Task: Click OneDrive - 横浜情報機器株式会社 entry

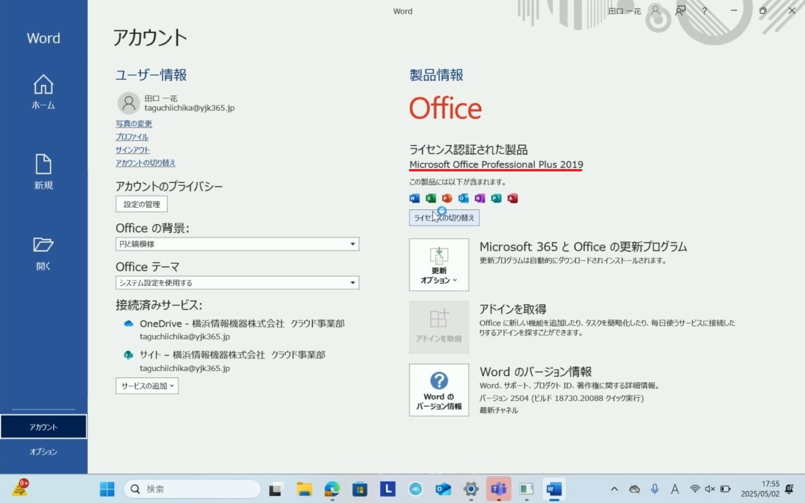Action: [x=242, y=324]
